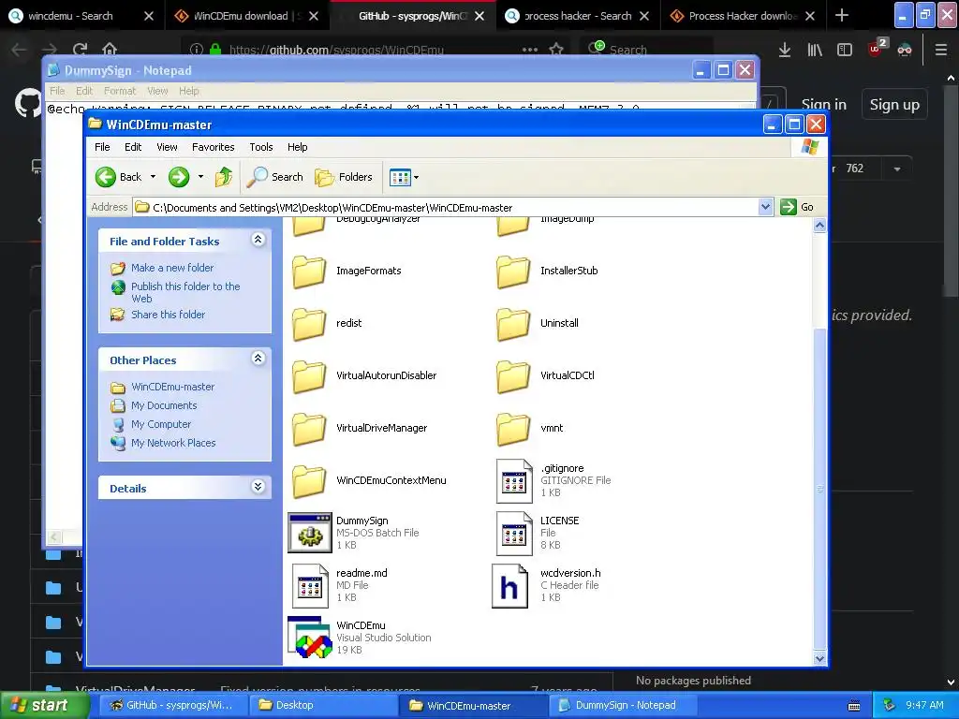Open the Back button history dropdown
The image size is (959, 719).
tap(153, 177)
